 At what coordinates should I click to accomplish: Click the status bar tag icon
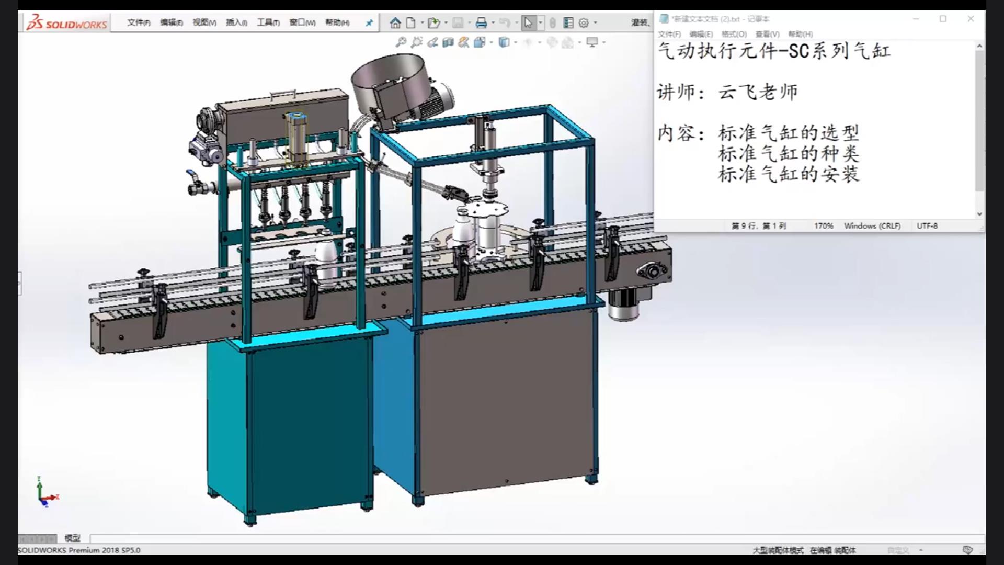967,550
